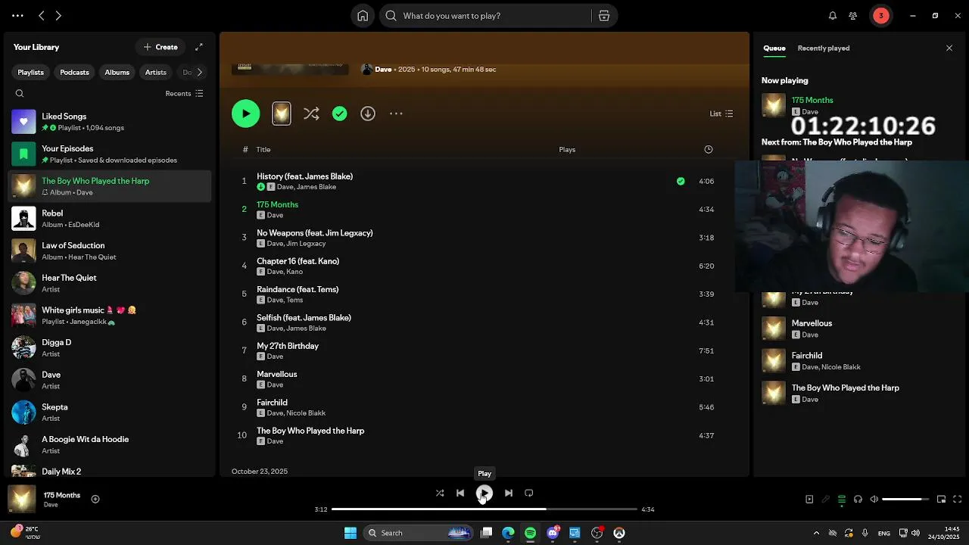
Task: Open the three-dots app menu at top left
Action: coord(17,16)
